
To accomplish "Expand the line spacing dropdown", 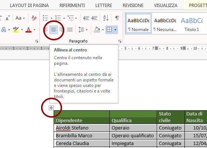I will coord(86,30).
